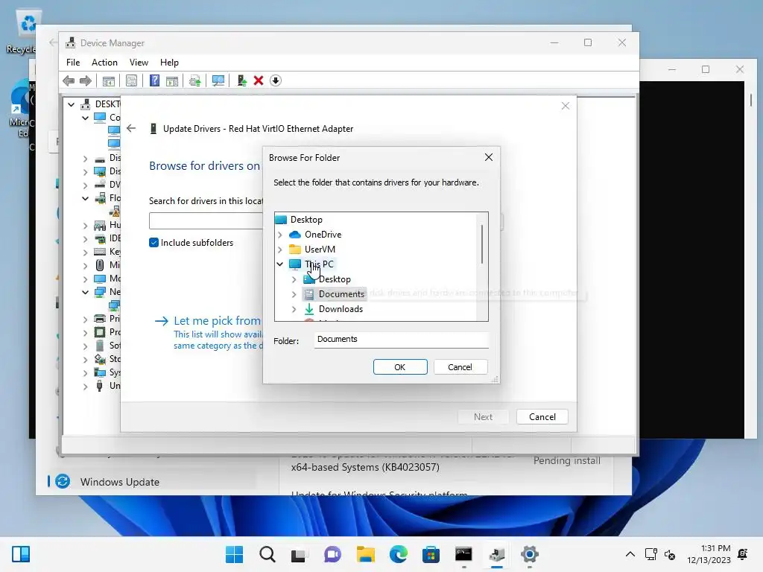Screen dimensions: 763x572
Task: Click the Update device driver gear icon
Action: [194, 80]
